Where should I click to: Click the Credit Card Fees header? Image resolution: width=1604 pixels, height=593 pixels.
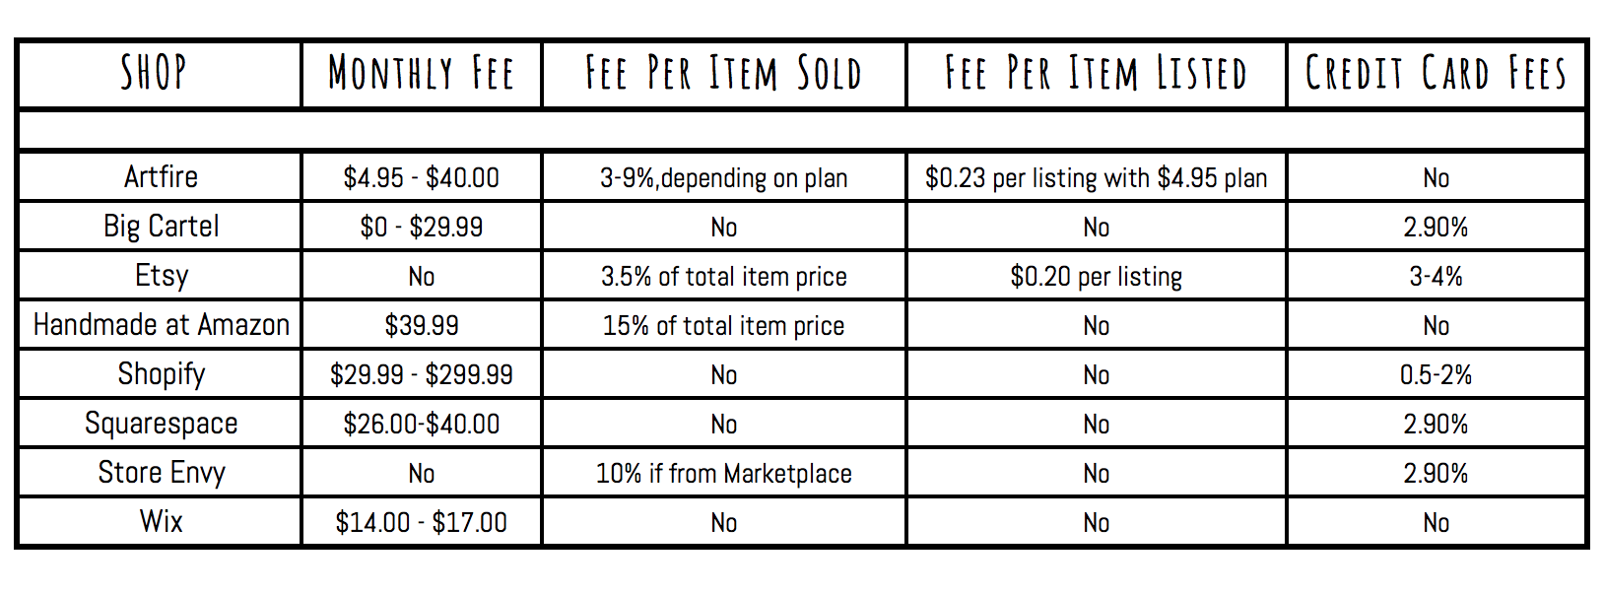[1436, 74]
